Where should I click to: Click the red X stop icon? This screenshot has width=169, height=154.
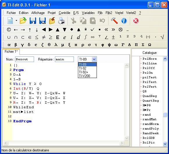pyautogui.click(x=136, y=21)
